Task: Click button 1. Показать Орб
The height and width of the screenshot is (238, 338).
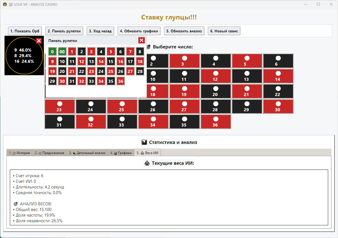Action: (25, 31)
